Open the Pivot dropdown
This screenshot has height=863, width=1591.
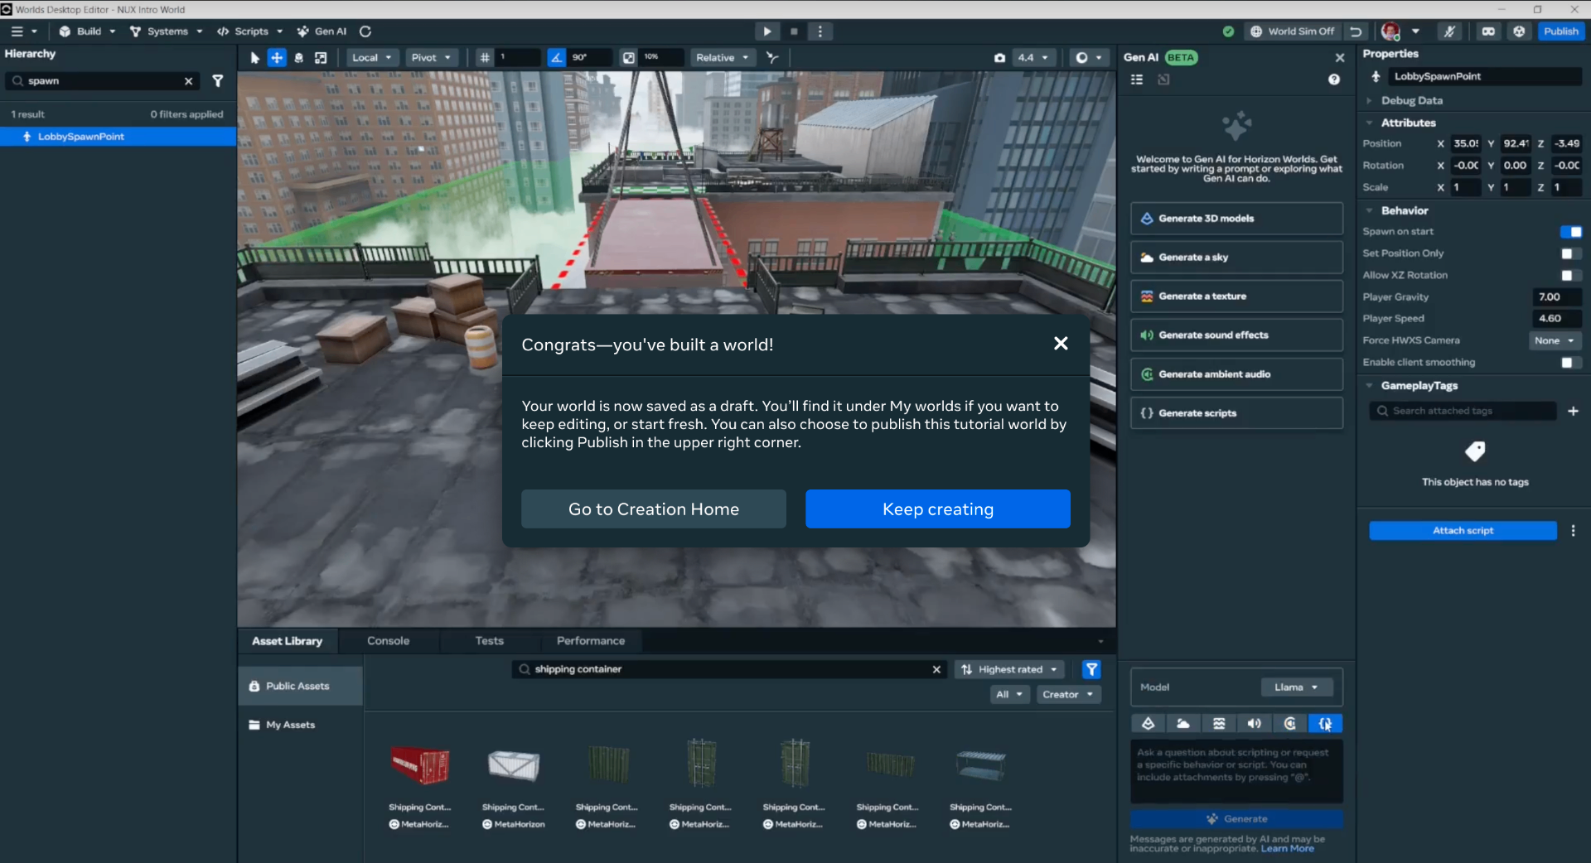[431, 58]
